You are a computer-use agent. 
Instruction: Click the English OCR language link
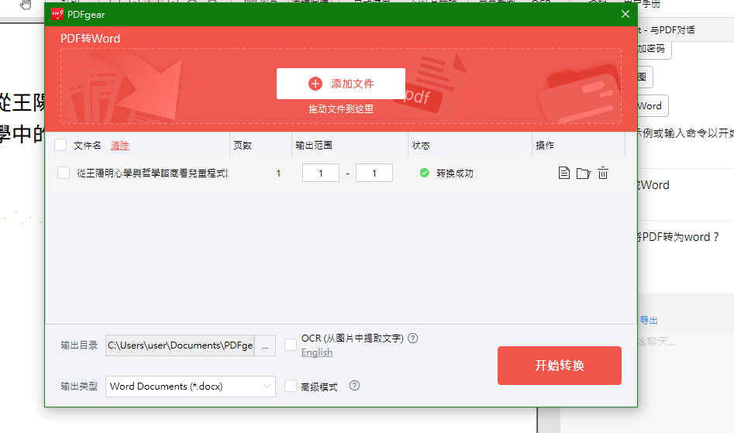tap(317, 352)
